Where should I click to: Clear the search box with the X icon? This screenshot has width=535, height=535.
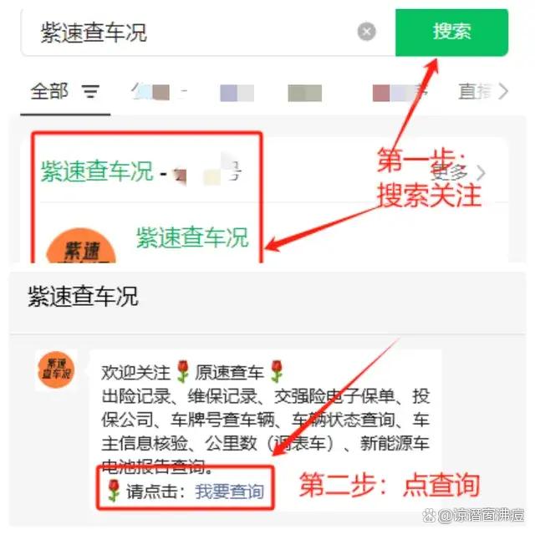tap(366, 32)
